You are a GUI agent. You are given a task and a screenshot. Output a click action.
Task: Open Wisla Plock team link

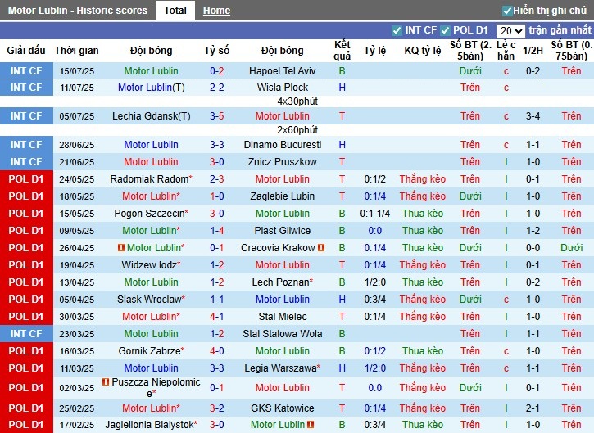[283, 88]
